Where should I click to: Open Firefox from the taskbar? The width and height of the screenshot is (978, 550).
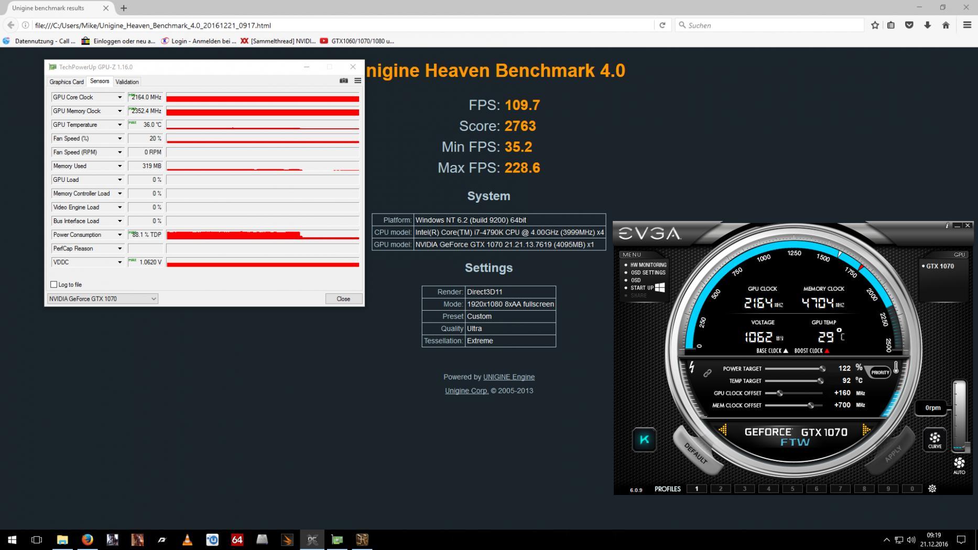(88, 540)
